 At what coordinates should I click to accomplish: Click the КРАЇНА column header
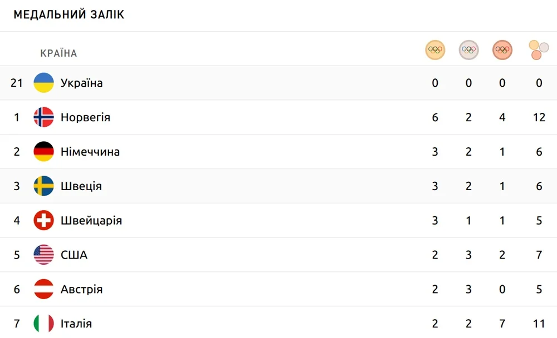coord(58,53)
